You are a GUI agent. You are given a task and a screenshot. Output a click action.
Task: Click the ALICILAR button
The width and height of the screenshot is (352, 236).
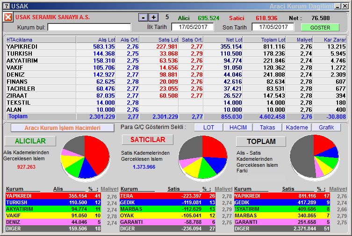[x=30, y=141]
